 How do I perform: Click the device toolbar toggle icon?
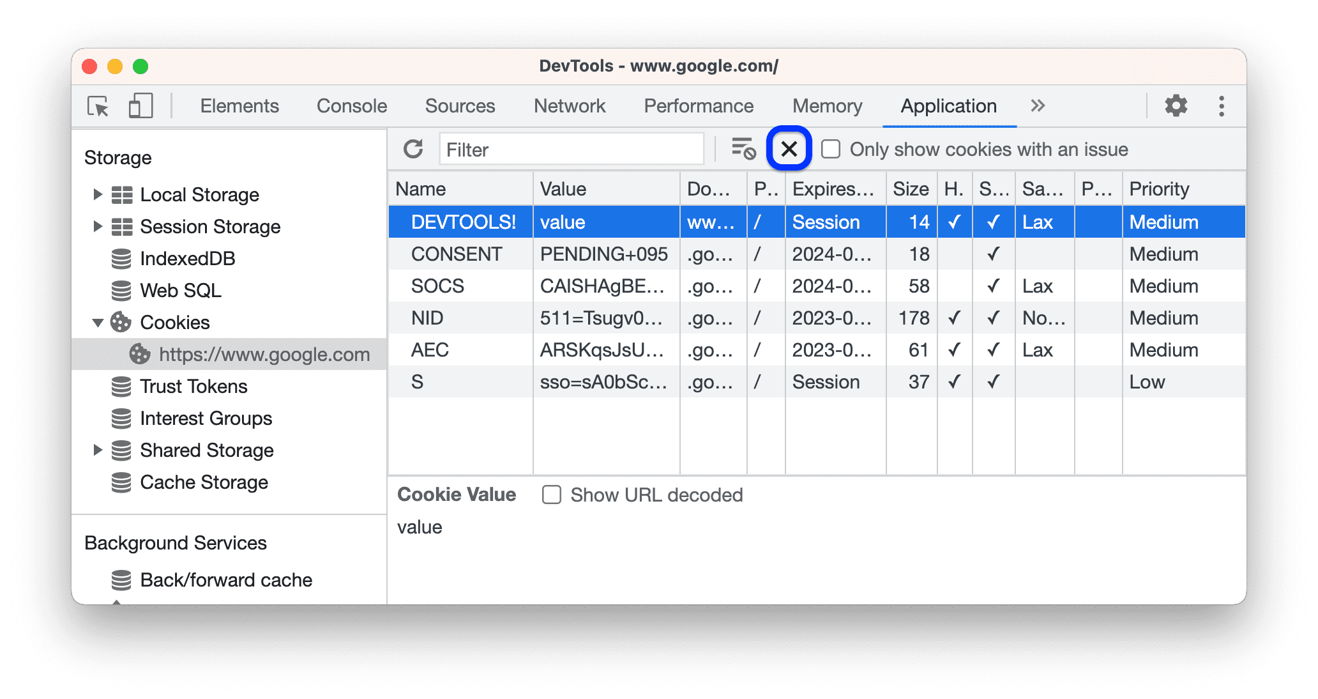[x=139, y=104]
